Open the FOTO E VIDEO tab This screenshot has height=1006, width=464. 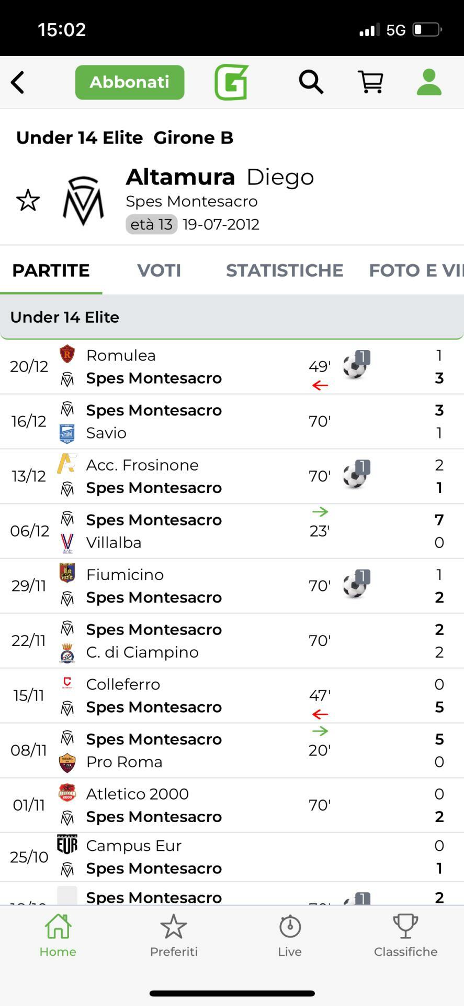click(x=415, y=270)
